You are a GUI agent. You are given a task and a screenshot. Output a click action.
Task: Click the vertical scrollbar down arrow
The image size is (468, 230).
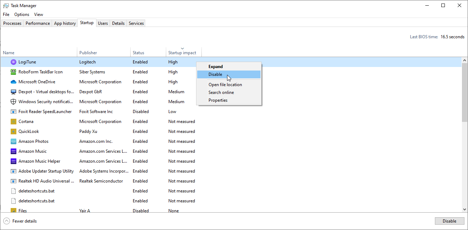pyautogui.click(x=465, y=210)
